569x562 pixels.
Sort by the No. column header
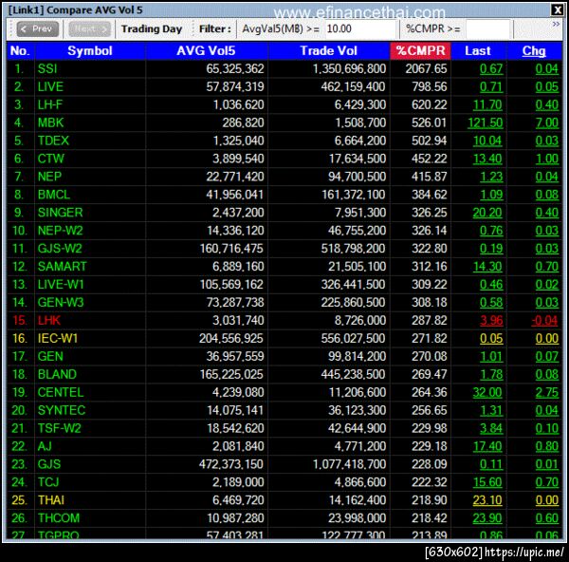pyautogui.click(x=20, y=51)
